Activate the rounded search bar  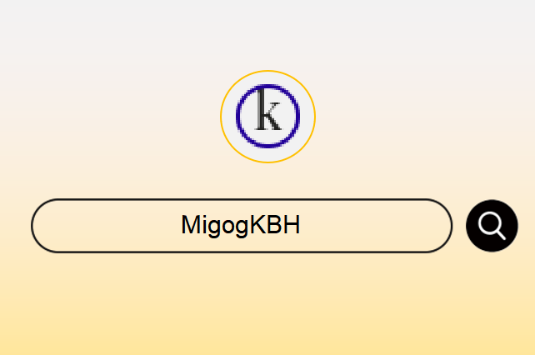pyautogui.click(x=242, y=226)
